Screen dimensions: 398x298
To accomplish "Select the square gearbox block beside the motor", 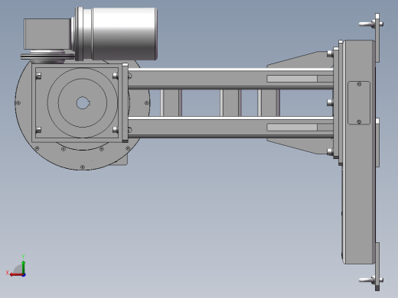I will click(x=47, y=34).
